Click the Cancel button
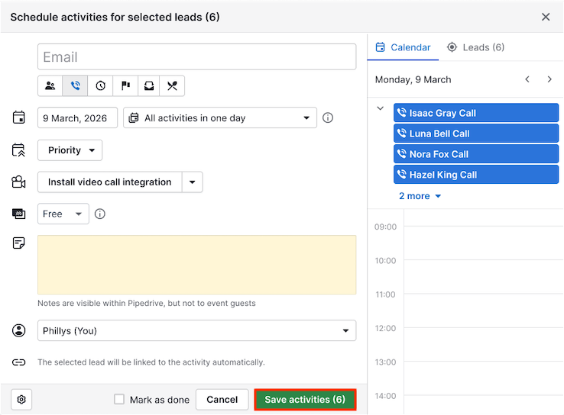The image size is (564, 415). (222, 400)
